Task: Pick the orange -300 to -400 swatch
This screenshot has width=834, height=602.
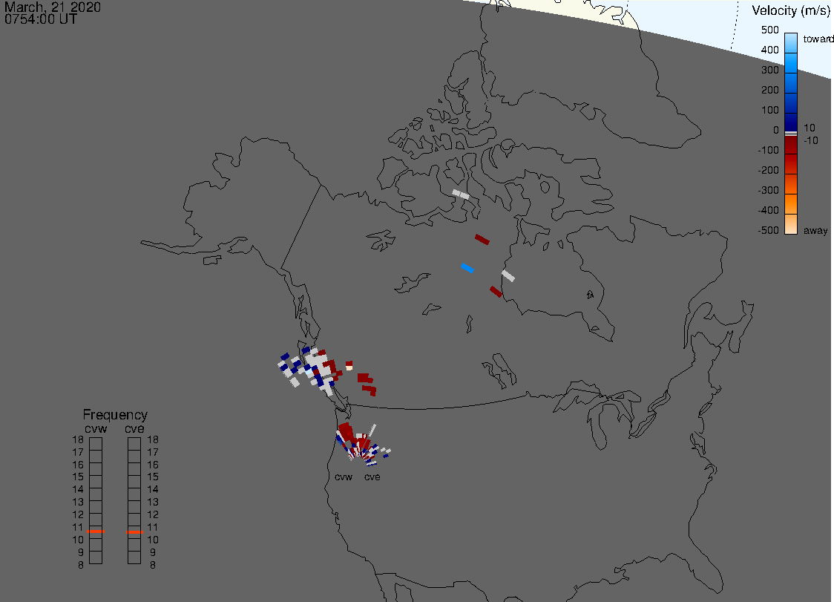Action: 791,204
